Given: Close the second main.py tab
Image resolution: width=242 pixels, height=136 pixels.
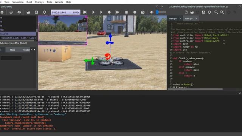Looking at the screenshot, I should pyautogui.click(x=196, y=19).
